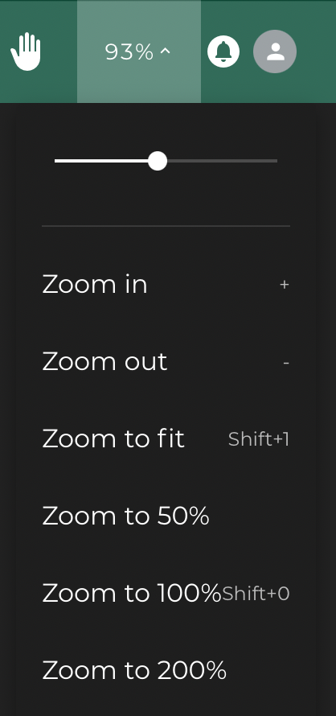Click the divider line below the zoom slider
336x716 pixels.
pyautogui.click(x=166, y=226)
